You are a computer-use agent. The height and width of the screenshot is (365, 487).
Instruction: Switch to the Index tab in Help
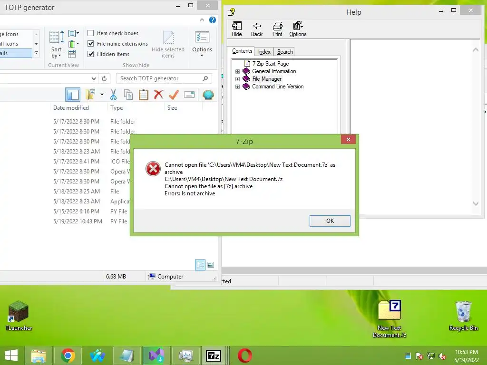264,52
